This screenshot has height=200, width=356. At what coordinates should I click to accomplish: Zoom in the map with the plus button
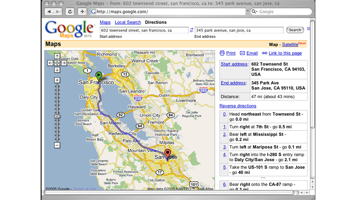pos(57,80)
